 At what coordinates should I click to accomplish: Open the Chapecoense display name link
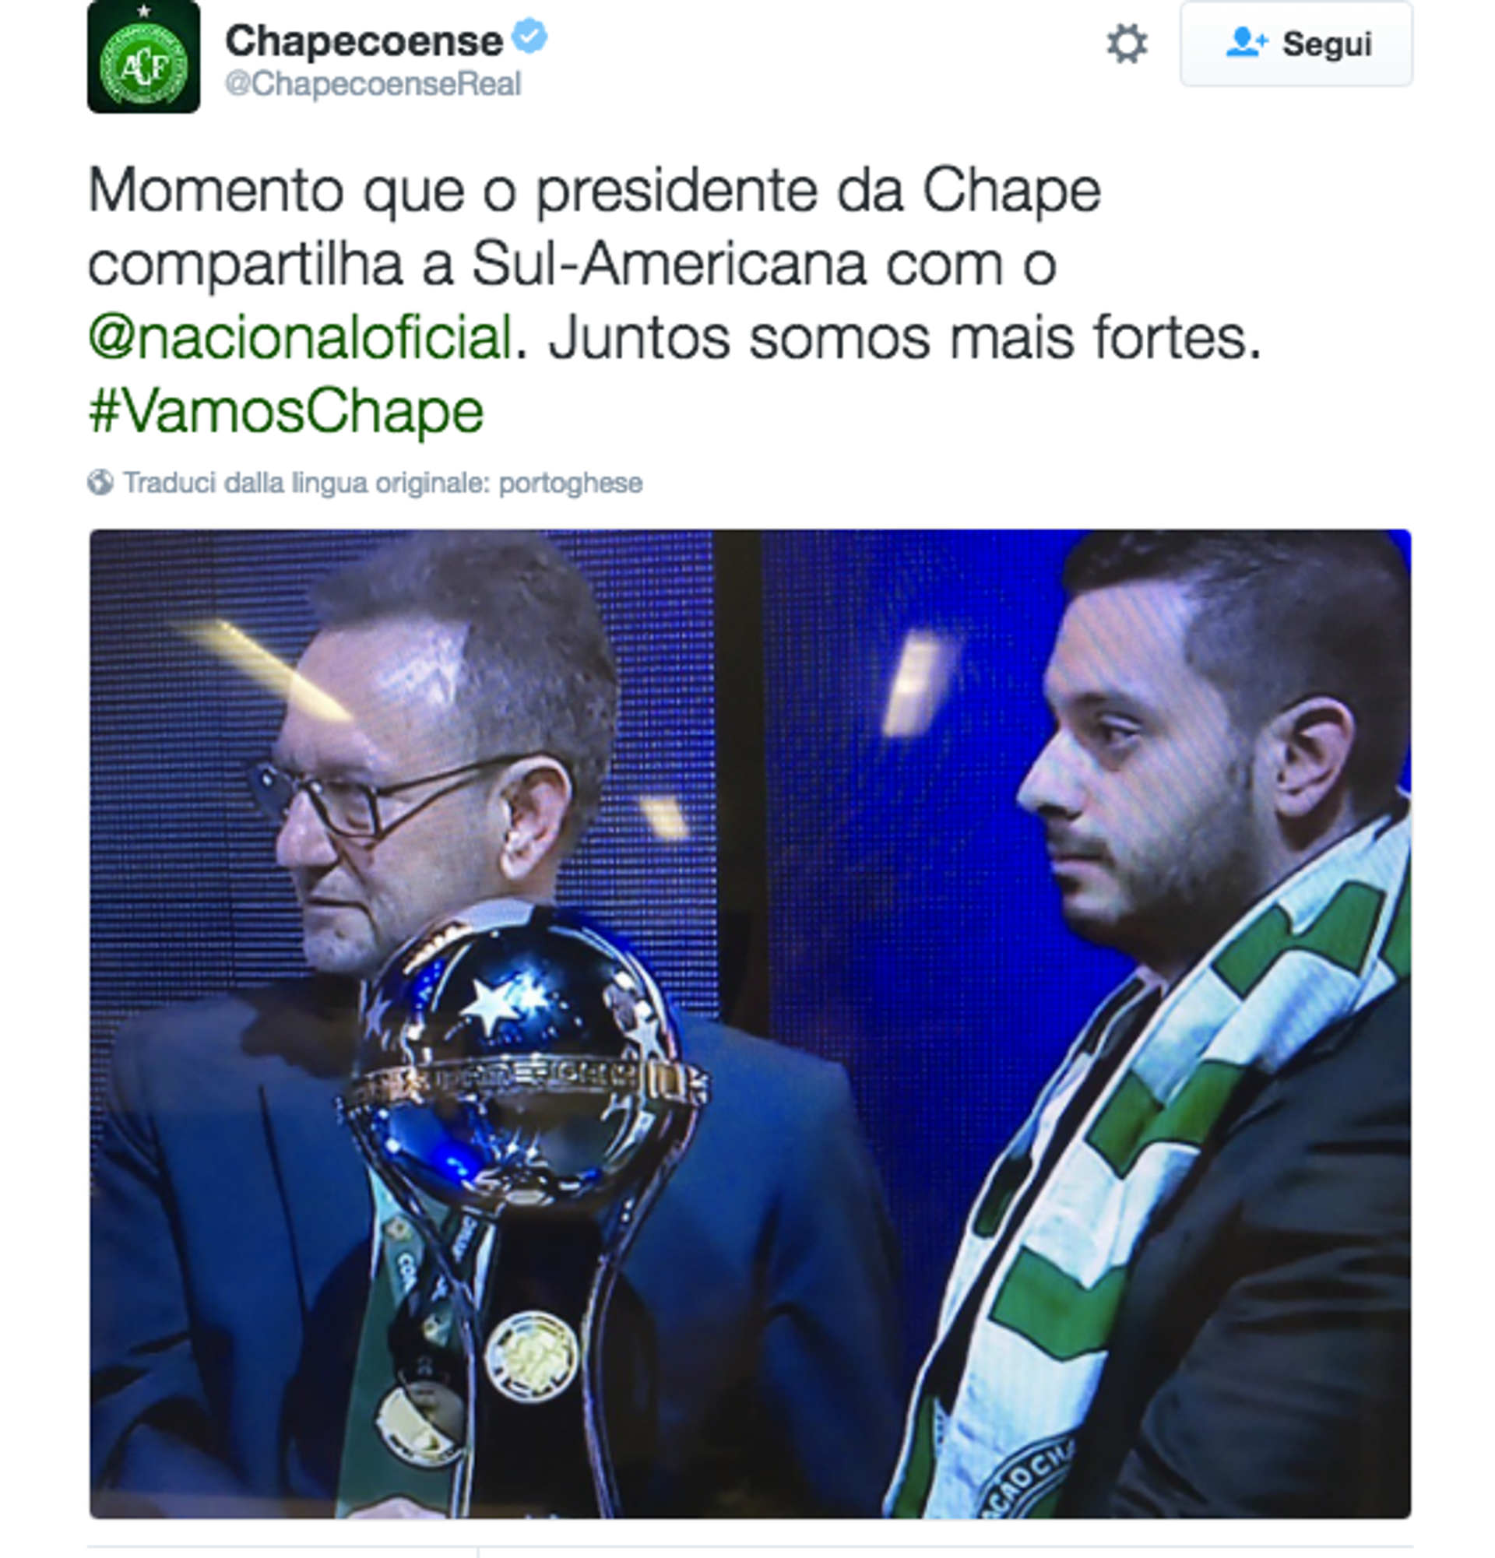[364, 40]
